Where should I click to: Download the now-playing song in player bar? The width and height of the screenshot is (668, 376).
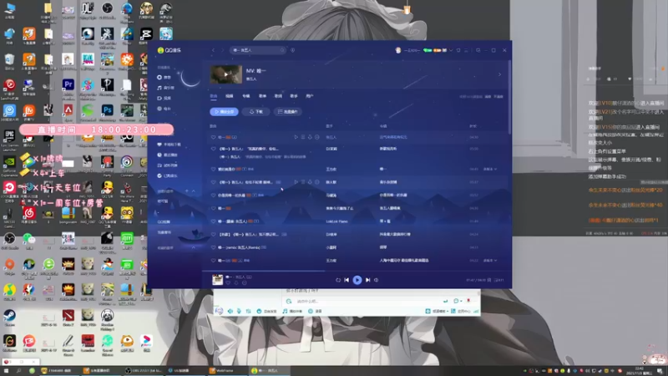pyautogui.click(x=236, y=282)
